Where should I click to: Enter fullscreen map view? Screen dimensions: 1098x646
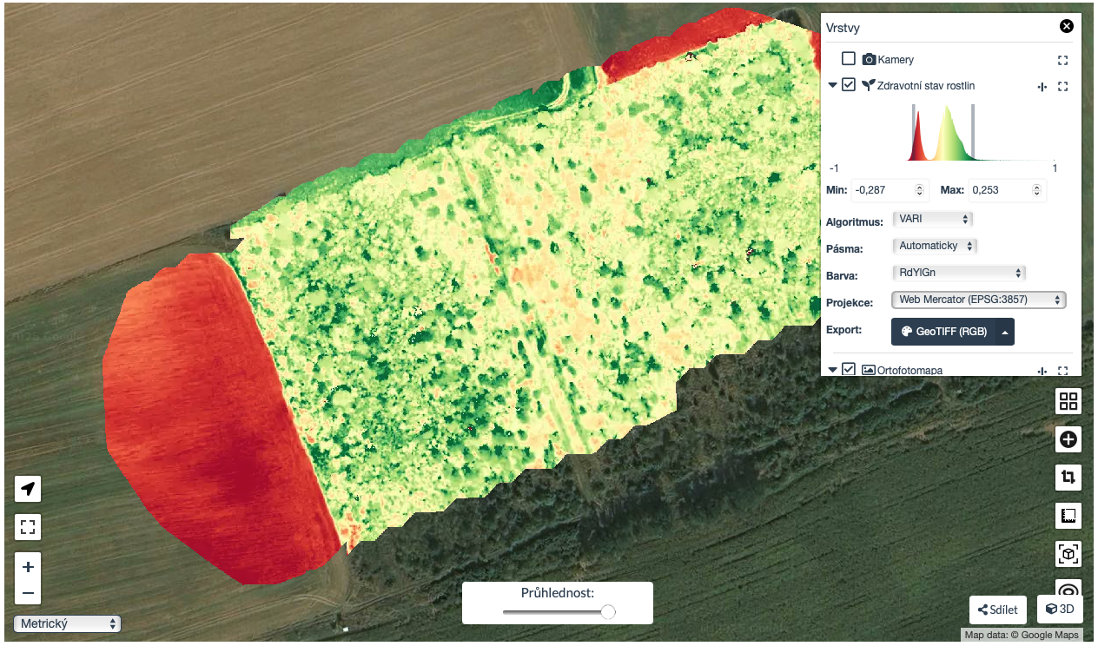tap(28, 526)
